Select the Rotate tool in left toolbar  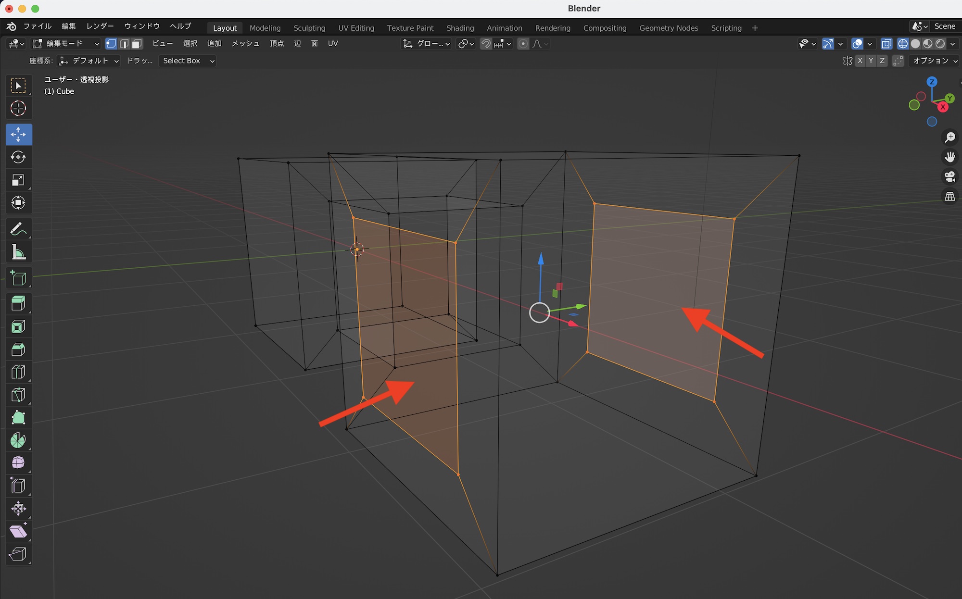click(18, 157)
